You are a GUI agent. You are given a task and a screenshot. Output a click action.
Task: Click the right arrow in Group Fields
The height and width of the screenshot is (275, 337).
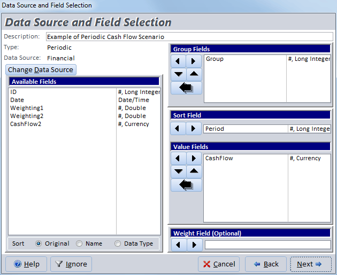(x=194, y=61)
